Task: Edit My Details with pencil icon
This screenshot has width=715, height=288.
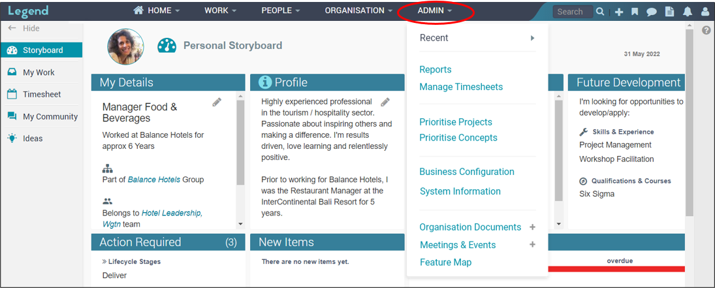Action: (217, 103)
